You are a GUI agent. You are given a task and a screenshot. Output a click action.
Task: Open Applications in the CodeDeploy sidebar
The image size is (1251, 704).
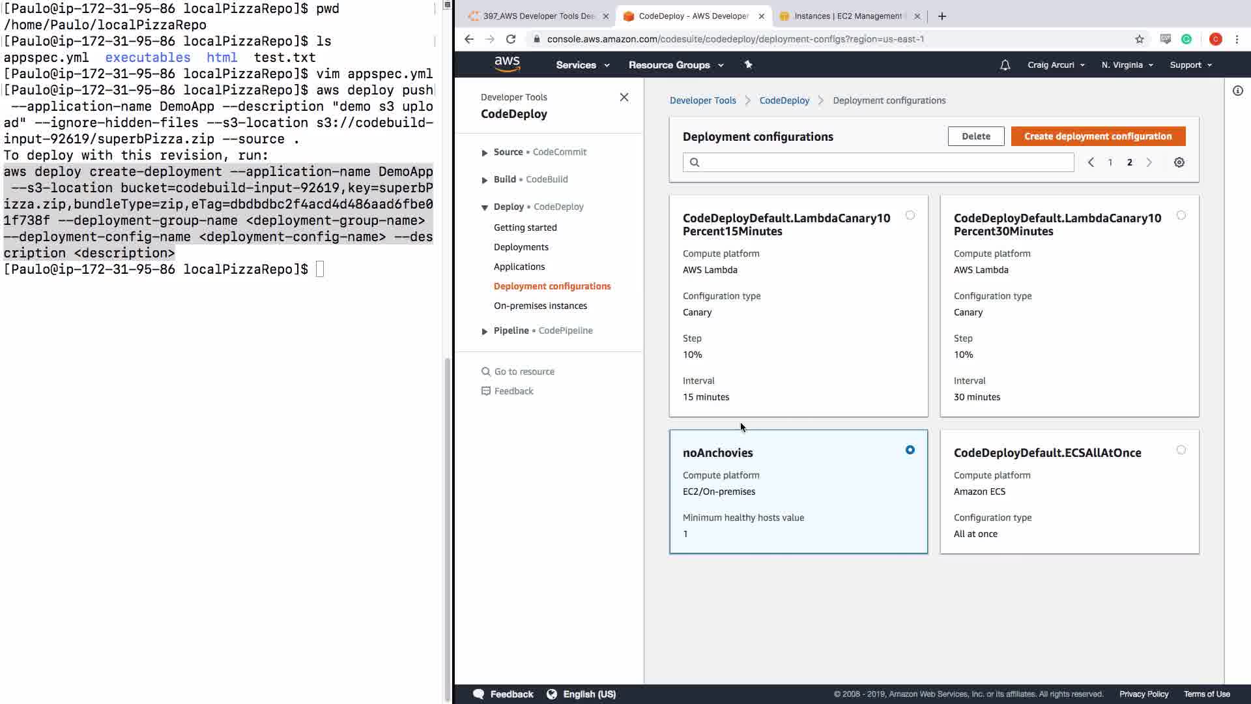pyautogui.click(x=519, y=267)
